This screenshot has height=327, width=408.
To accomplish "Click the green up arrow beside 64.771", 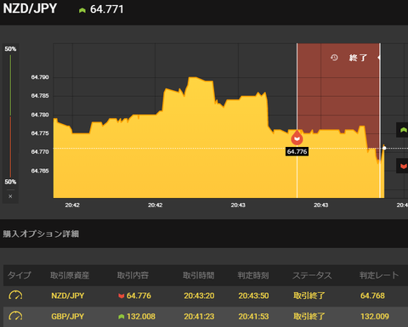I will pyautogui.click(x=82, y=10).
